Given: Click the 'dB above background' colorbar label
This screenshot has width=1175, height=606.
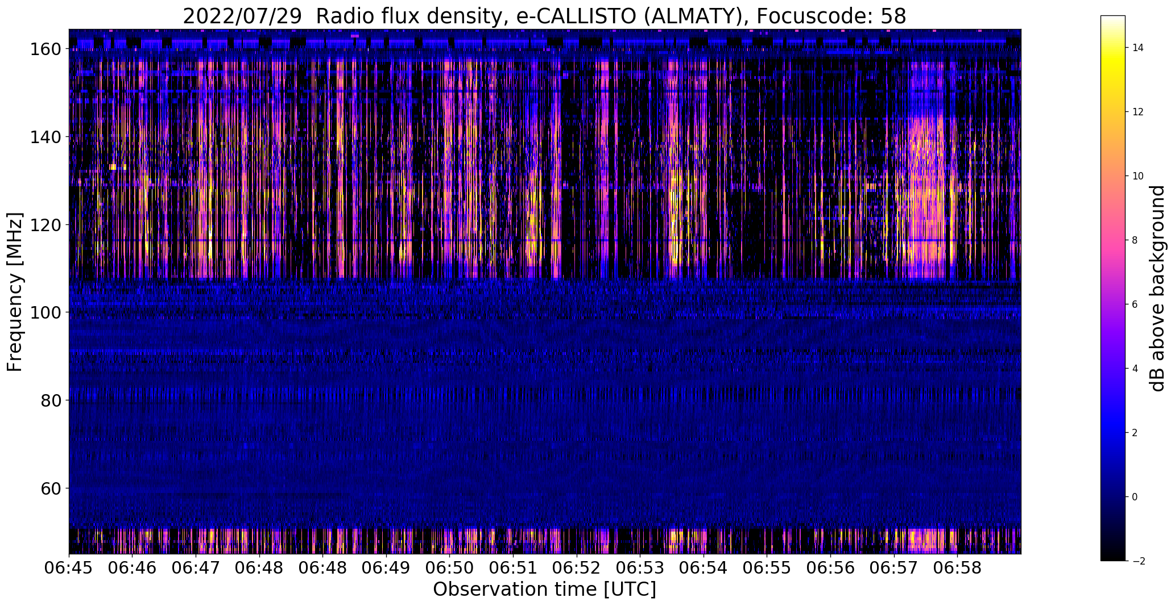Looking at the screenshot, I should [x=1157, y=289].
